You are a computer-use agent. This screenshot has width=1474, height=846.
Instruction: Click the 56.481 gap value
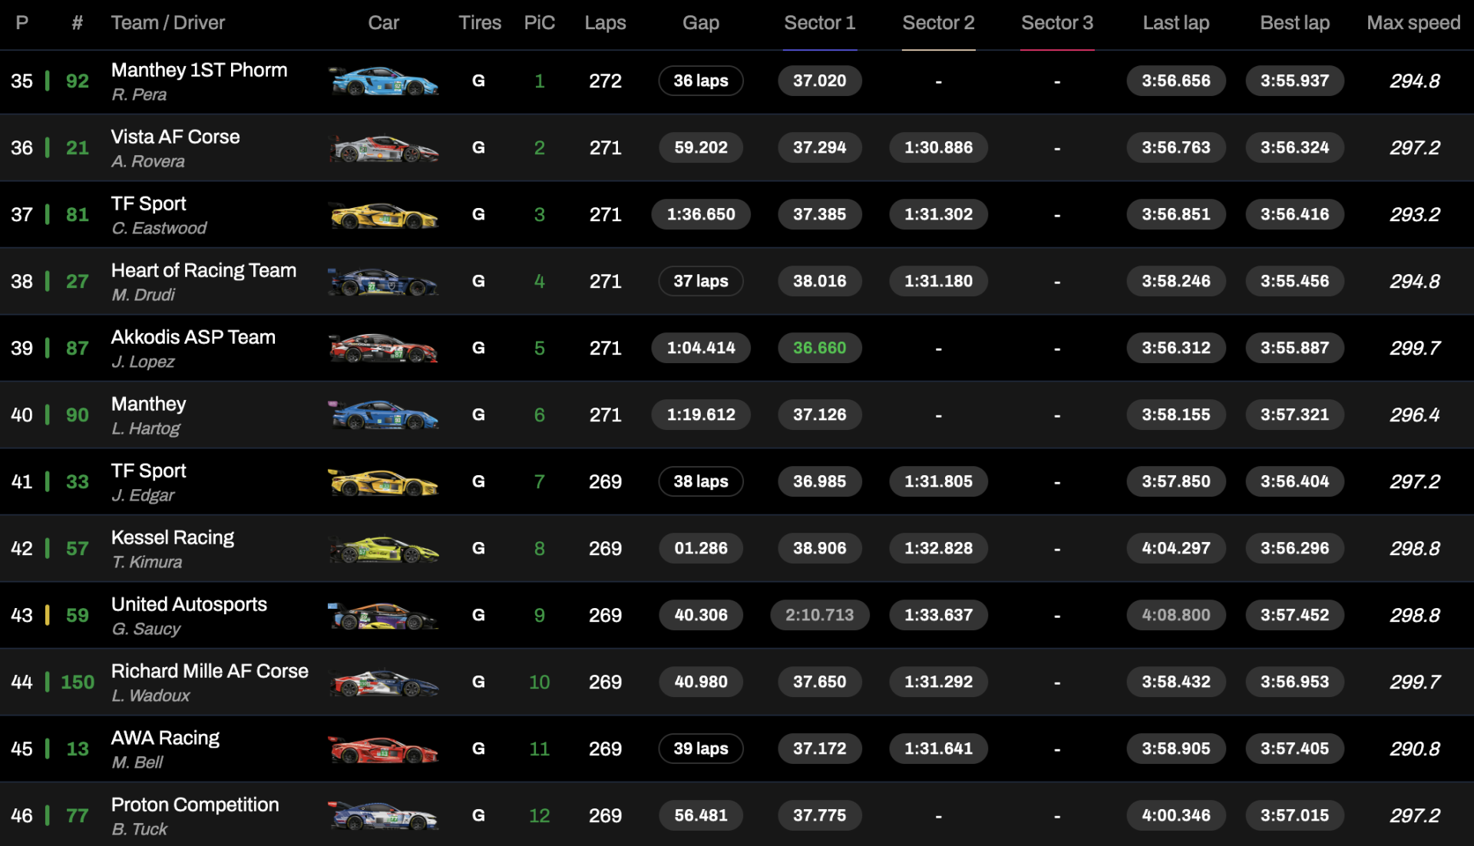tap(701, 815)
